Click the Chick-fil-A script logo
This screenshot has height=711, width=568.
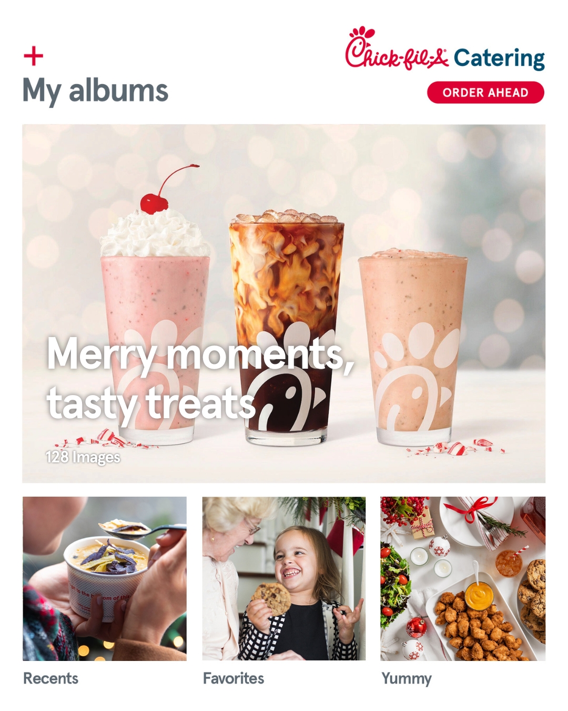click(x=397, y=48)
